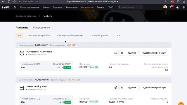The height and width of the screenshot is (105, 187).
Task: Click the address bar lock icon
Action: click(20, 1)
